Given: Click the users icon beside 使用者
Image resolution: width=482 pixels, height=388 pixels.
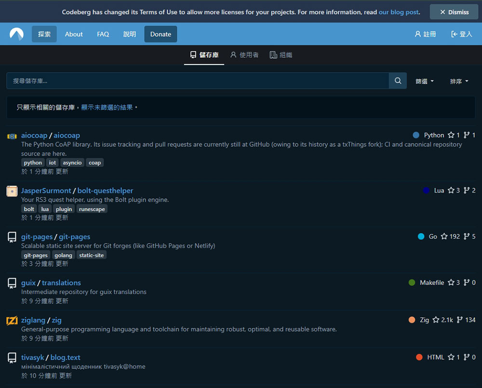Looking at the screenshot, I should [x=233, y=54].
